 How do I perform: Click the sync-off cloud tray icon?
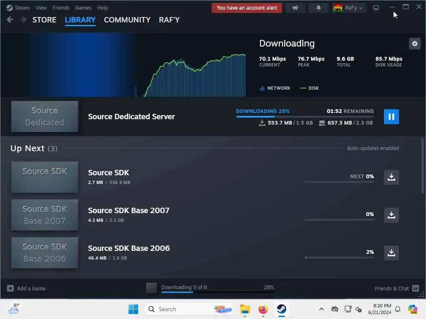(335, 309)
